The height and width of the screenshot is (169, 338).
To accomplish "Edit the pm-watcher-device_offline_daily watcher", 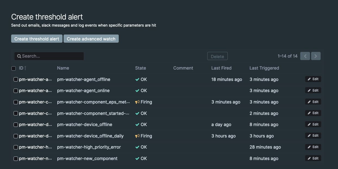I will tap(313, 136).
